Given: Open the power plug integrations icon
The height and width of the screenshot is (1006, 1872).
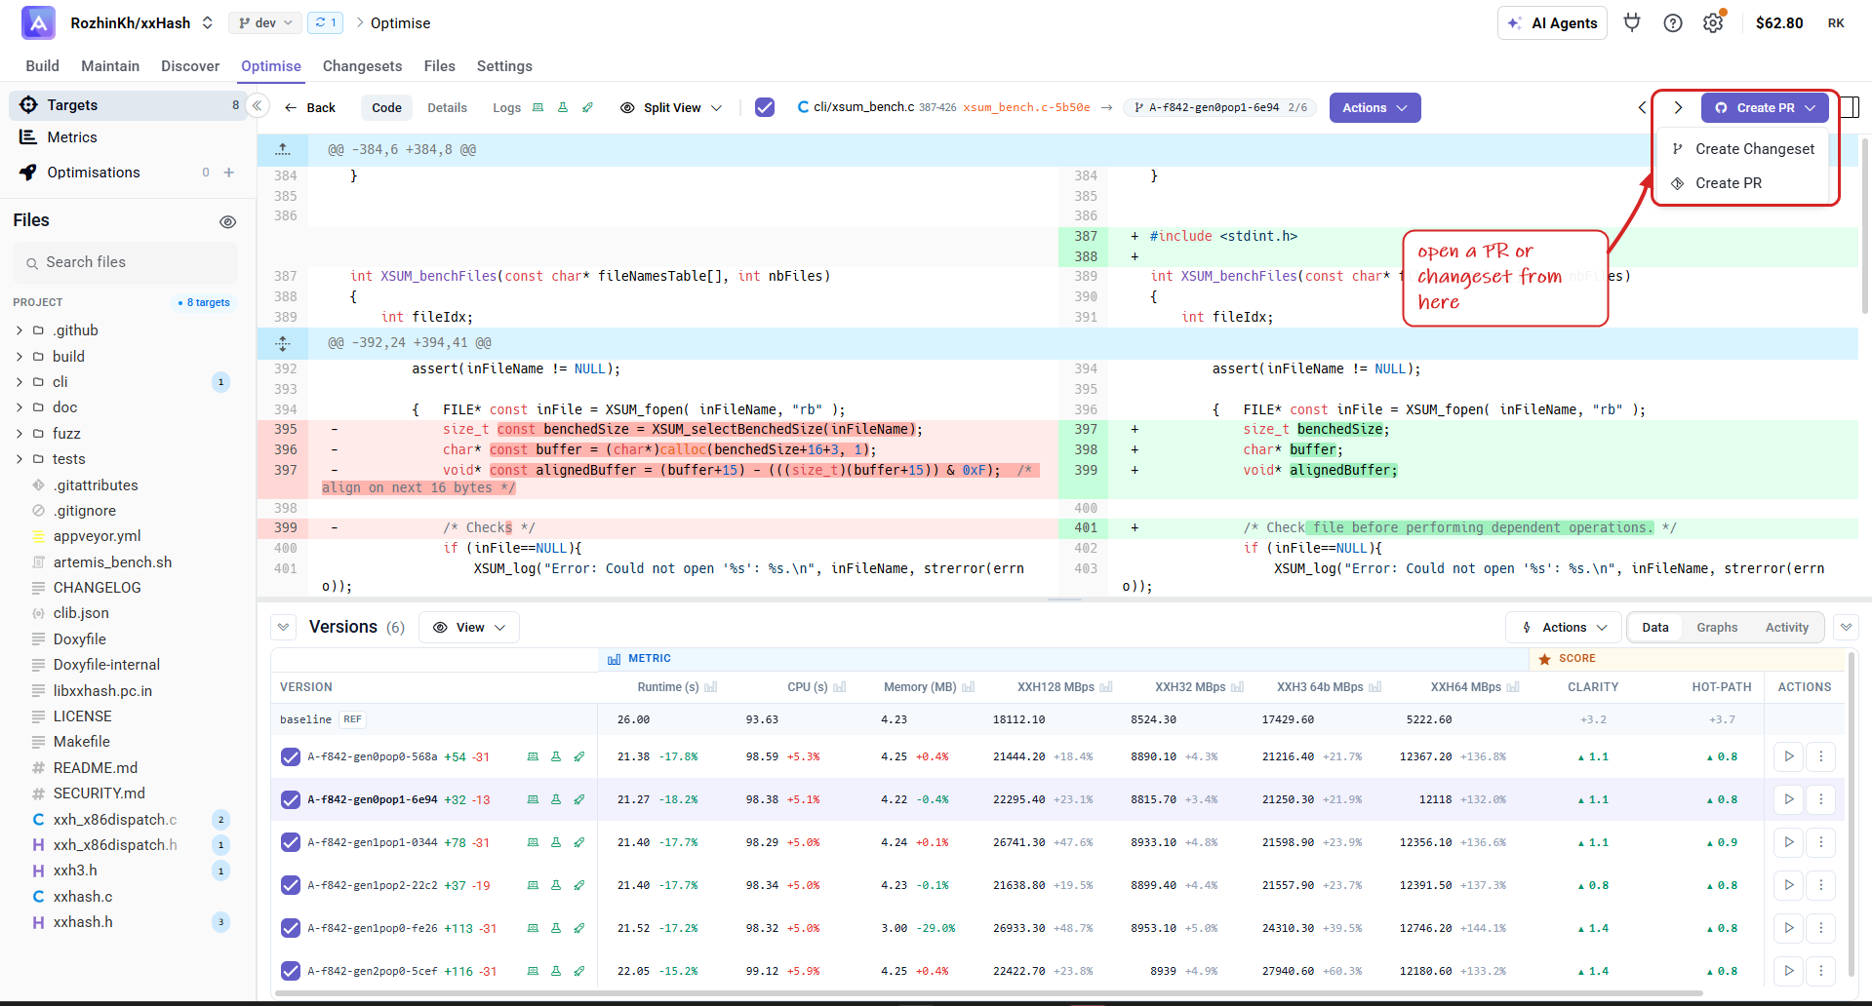Looking at the screenshot, I should [1632, 22].
